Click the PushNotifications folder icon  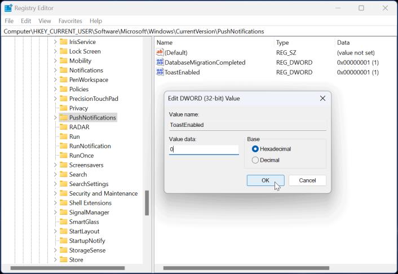pos(64,118)
